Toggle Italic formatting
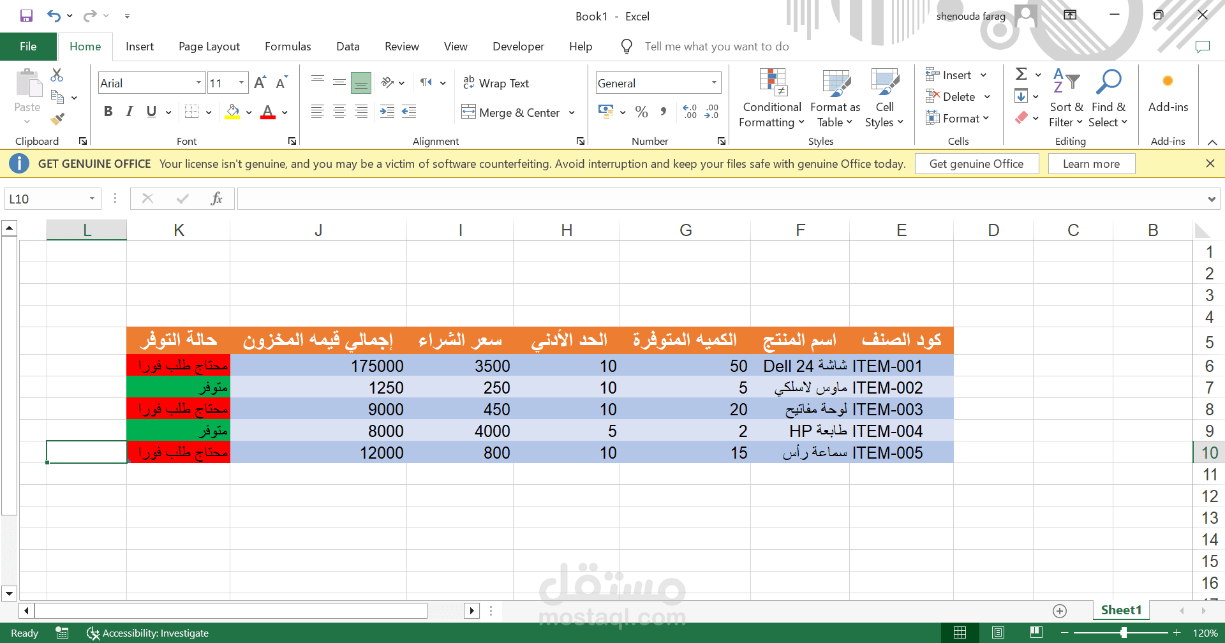Image resolution: width=1225 pixels, height=643 pixels. pyautogui.click(x=130, y=112)
